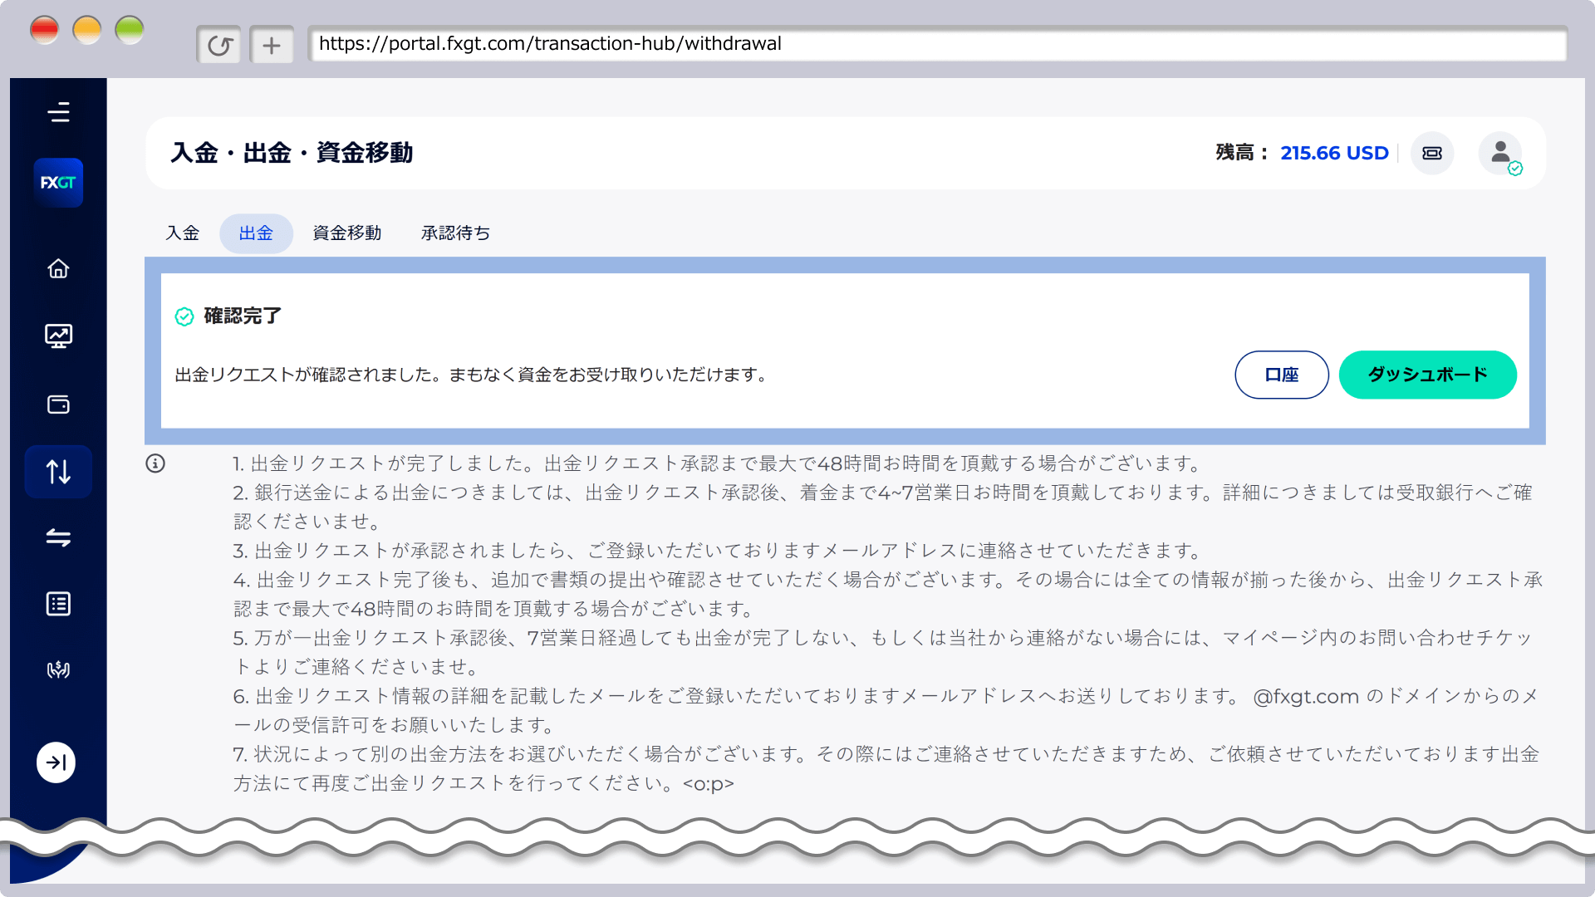Click the yellow minimize window button

[x=87, y=30]
